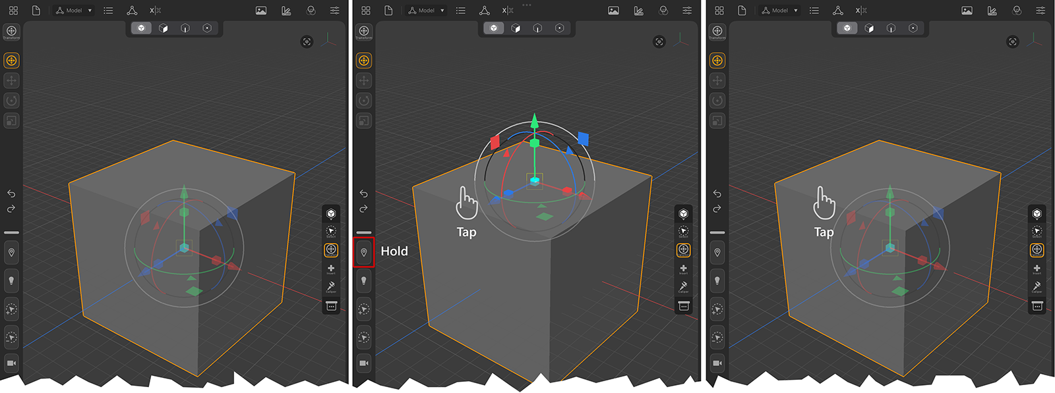Click the Transform header button in the right panel
The width and height of the screenshot is (1055, 393).
717,32
